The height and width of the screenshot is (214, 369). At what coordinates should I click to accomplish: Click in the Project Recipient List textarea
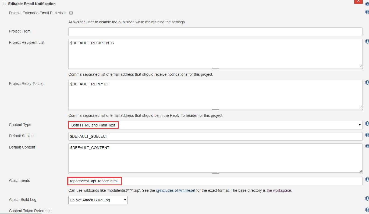(x=215, y=53)
